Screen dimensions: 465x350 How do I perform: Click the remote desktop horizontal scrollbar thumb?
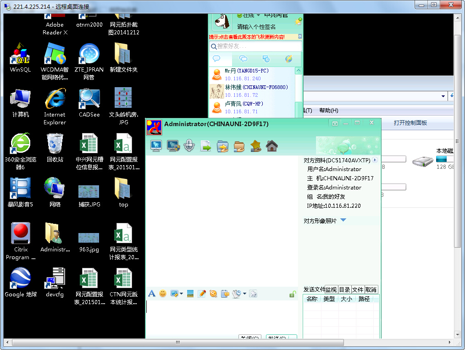click(x=178, y=342)
